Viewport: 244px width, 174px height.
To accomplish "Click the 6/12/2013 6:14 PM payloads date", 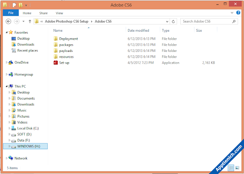I will click(x=141, y=51).
